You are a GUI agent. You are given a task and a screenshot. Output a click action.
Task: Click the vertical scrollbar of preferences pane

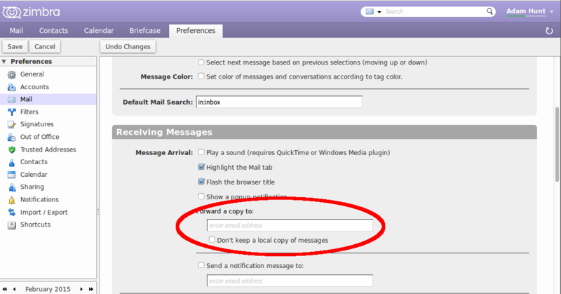point(557,143)
